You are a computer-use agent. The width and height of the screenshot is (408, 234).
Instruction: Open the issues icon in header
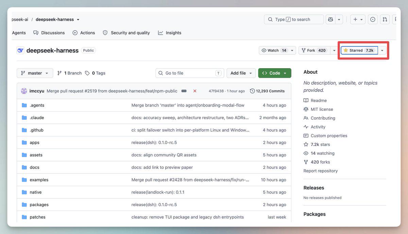[373, 19]
